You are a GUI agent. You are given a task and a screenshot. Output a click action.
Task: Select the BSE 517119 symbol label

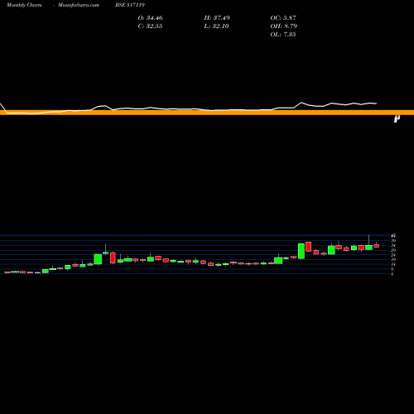click(130, 5)
